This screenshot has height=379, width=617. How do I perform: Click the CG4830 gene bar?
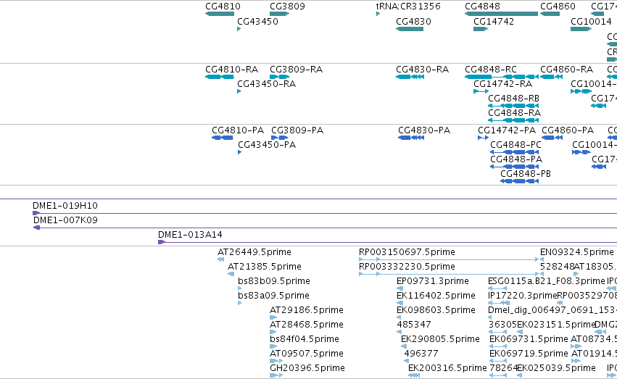click(x=410, y=29)
